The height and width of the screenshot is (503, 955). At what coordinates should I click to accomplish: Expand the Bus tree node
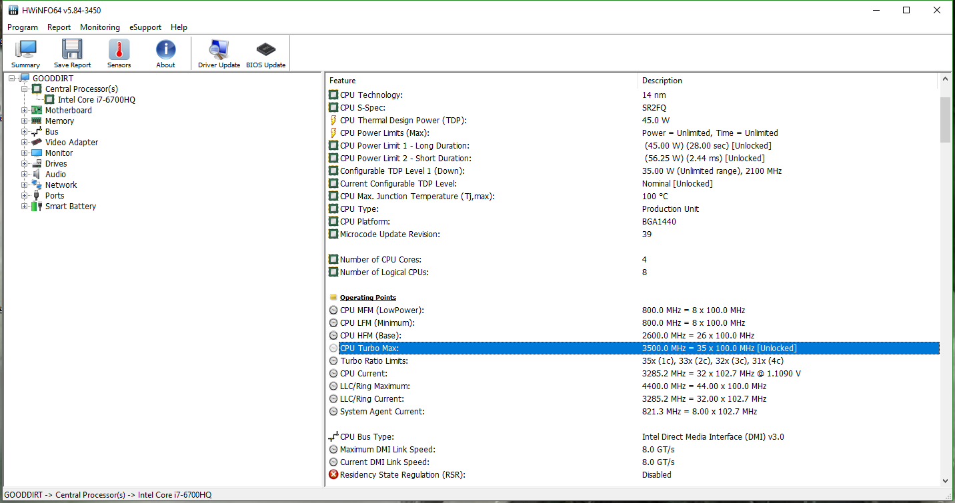25,132
